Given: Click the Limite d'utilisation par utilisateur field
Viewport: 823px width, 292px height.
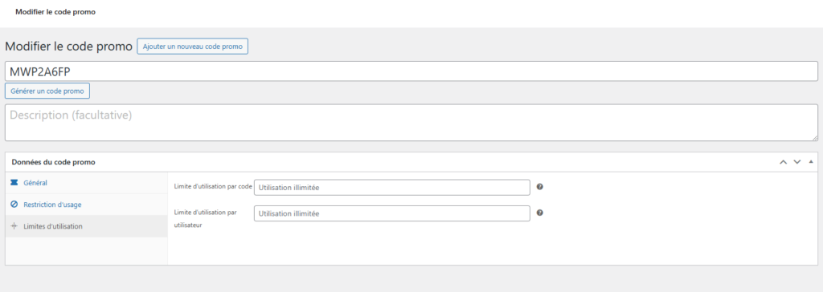Looking at the screenshot, I should pos(392,213).
